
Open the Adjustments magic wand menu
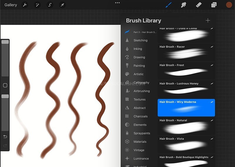tap(37, 5)
